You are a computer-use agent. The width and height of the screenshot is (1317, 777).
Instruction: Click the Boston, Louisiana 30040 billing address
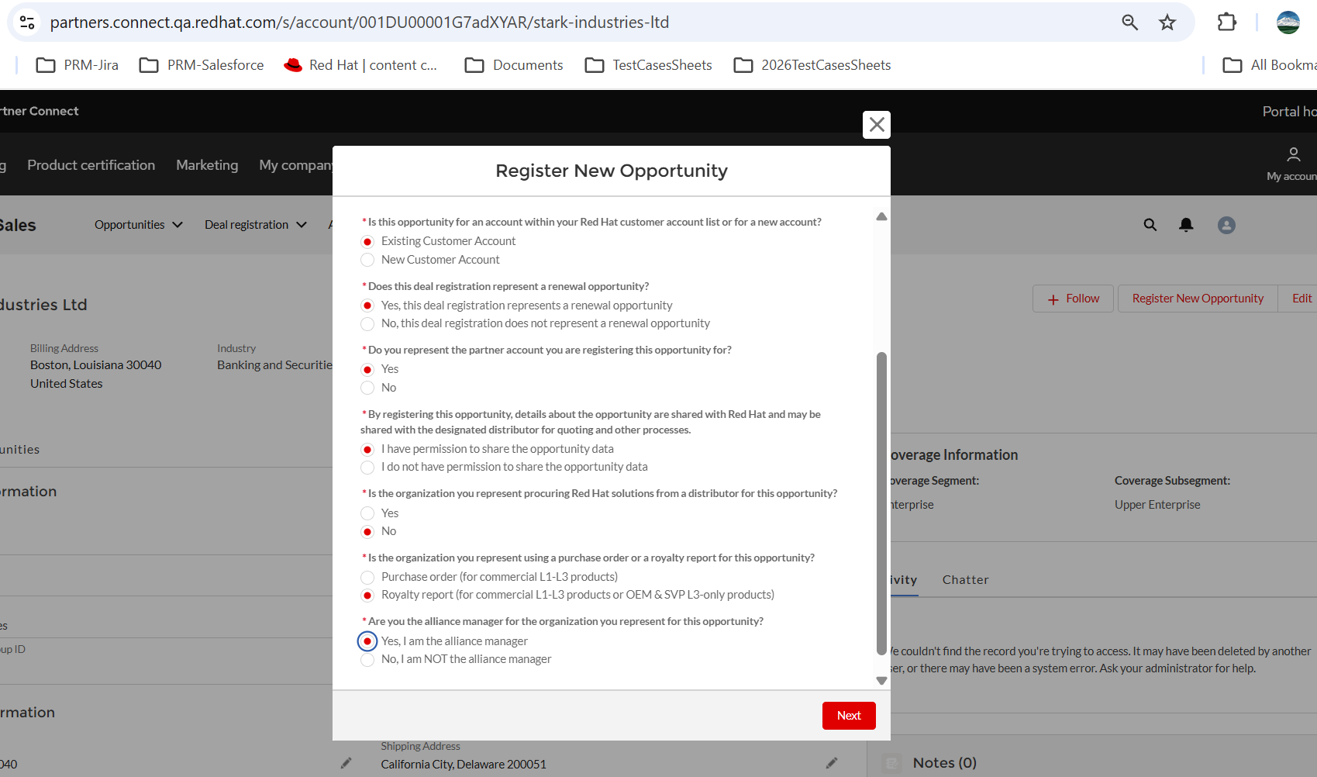point(96,365)
